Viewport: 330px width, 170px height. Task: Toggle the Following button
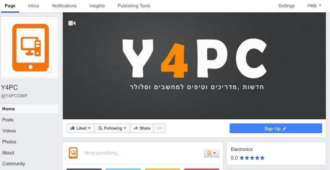tap(112, 128)
